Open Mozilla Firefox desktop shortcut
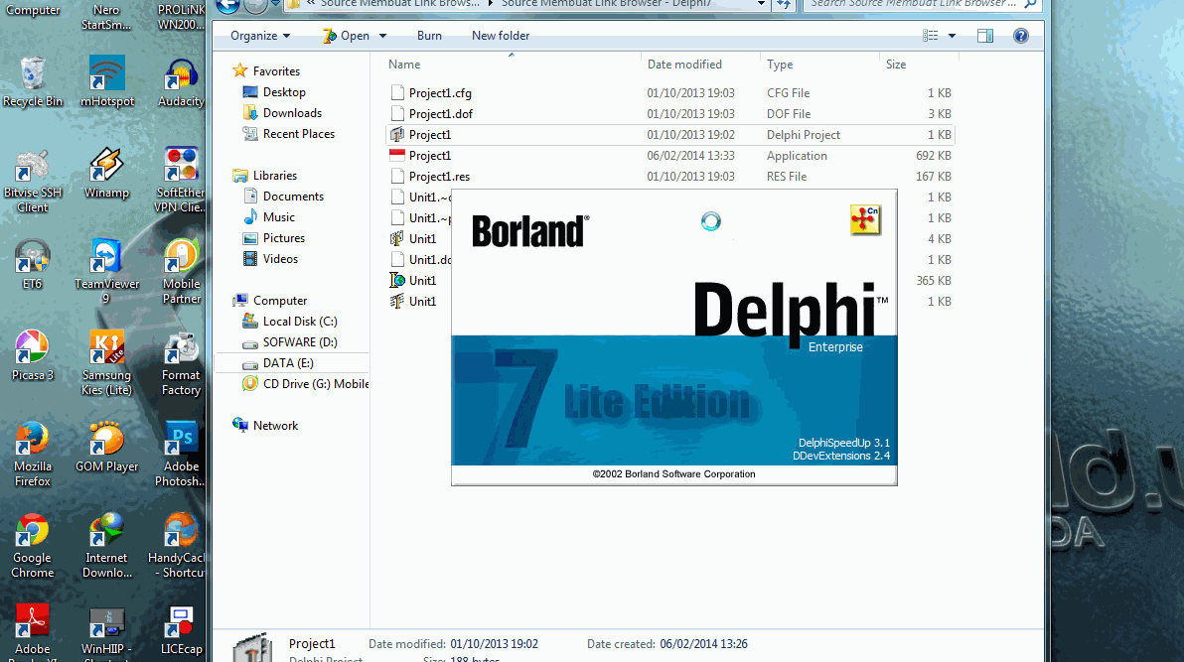Screen dimensions: 1184x662 pyautogui.click(x=33, y=454)
